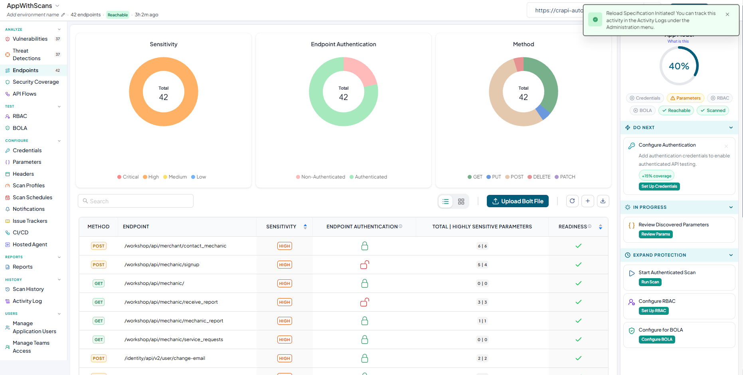This screenshot has width=743, height=375.
Task: Open the /workshop/api/mechanic/service_requests endpoint row
Action: [x=344, y=340]
